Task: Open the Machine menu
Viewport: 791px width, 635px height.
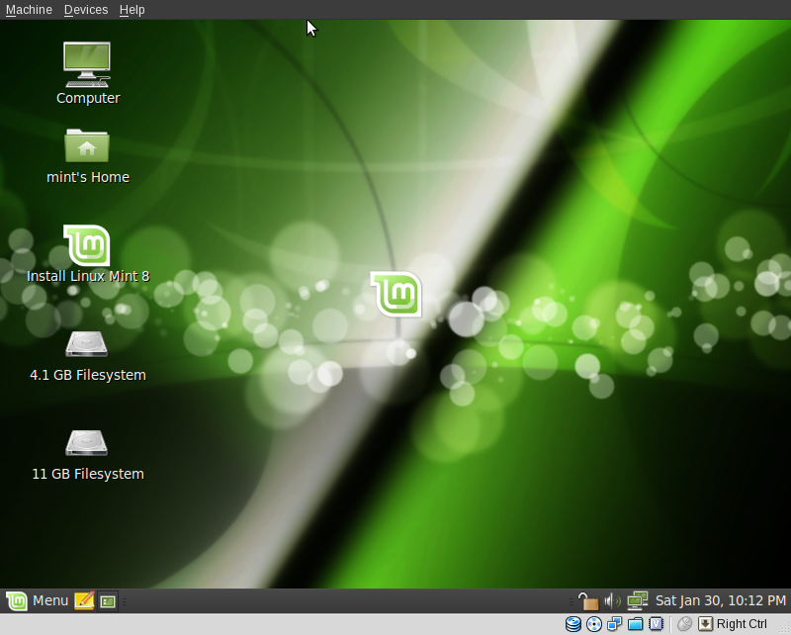Action: [28, 9]
